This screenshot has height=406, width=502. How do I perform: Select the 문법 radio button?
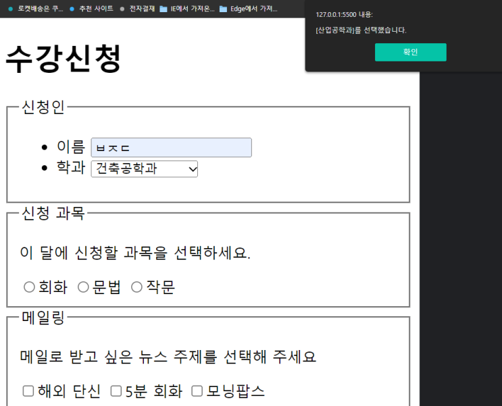[x=83, y=287]
